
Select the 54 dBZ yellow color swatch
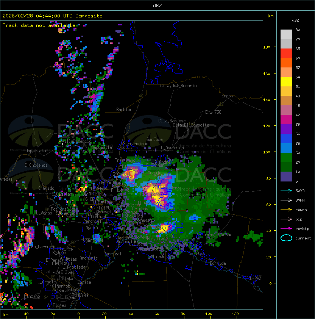pos(286,81)
